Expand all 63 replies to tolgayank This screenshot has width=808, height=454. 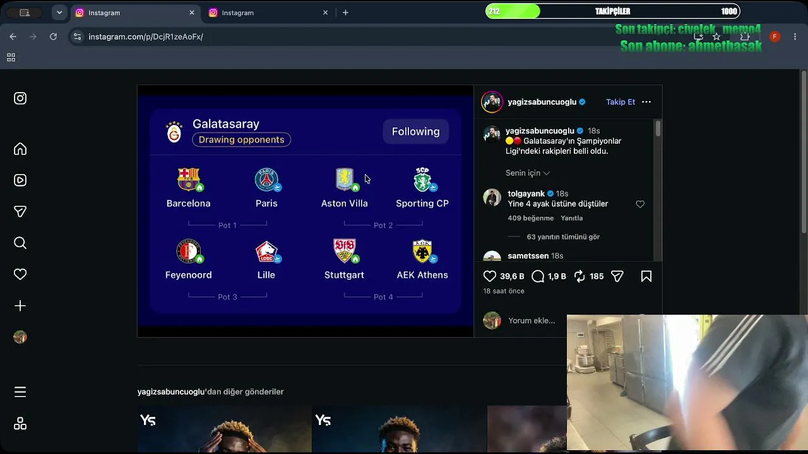563,237
